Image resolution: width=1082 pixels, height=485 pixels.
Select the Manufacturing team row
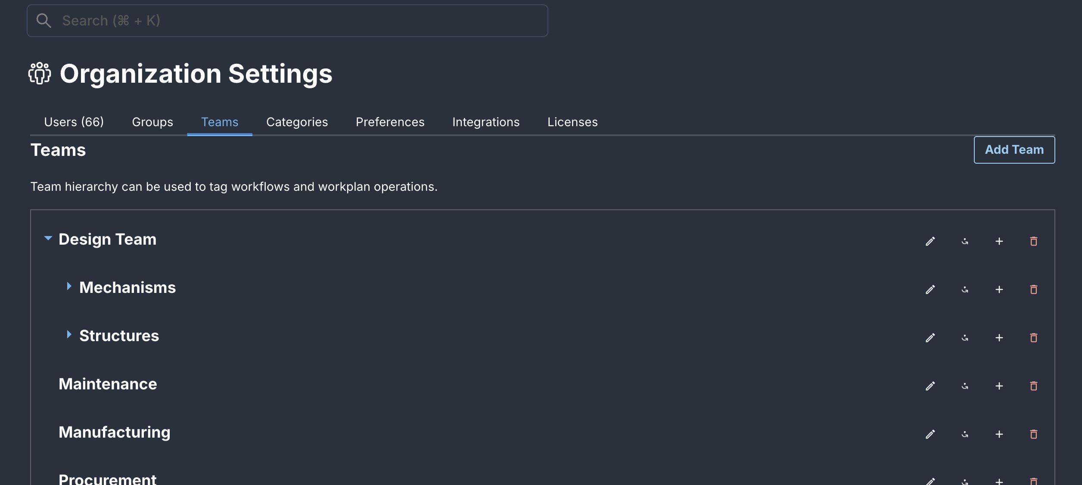[x=115, y=432]
